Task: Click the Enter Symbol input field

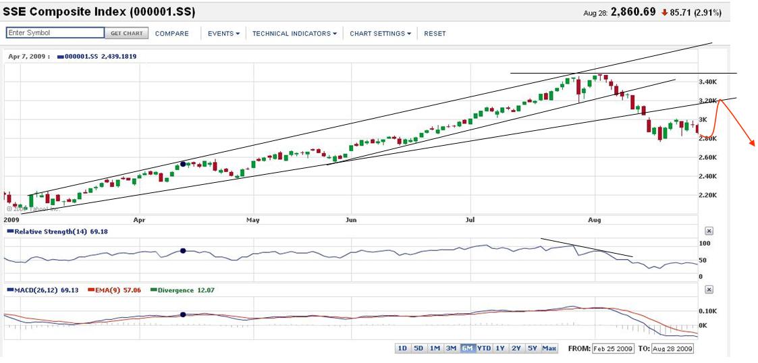Action: click(x=55, y=33)
